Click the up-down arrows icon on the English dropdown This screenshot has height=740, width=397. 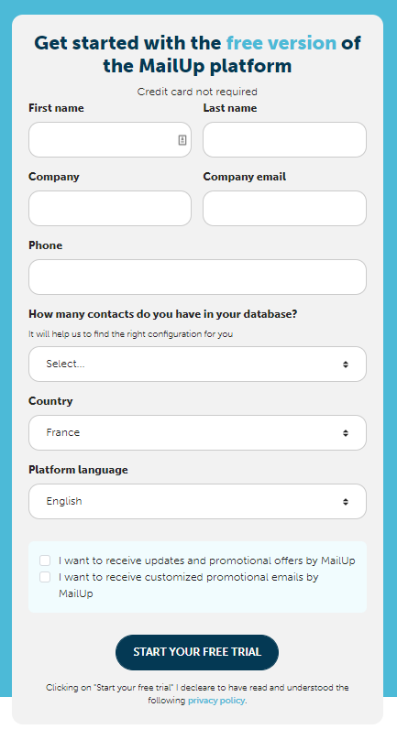(346, 502)
